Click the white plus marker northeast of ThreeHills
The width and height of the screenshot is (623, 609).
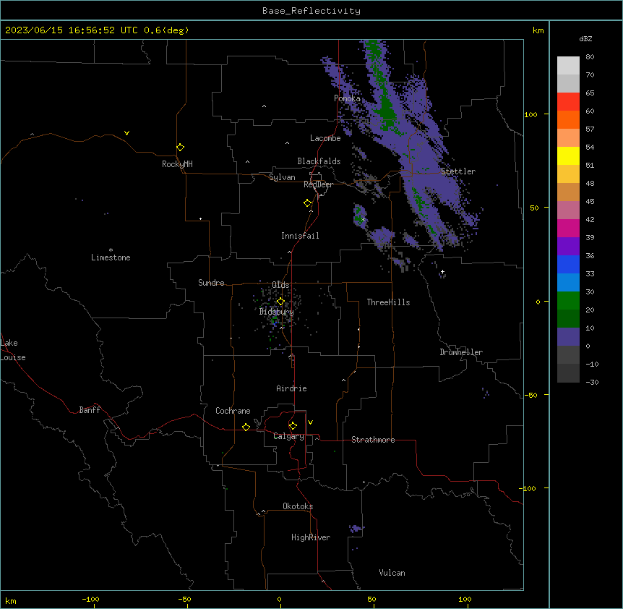[x=442, y=272]
